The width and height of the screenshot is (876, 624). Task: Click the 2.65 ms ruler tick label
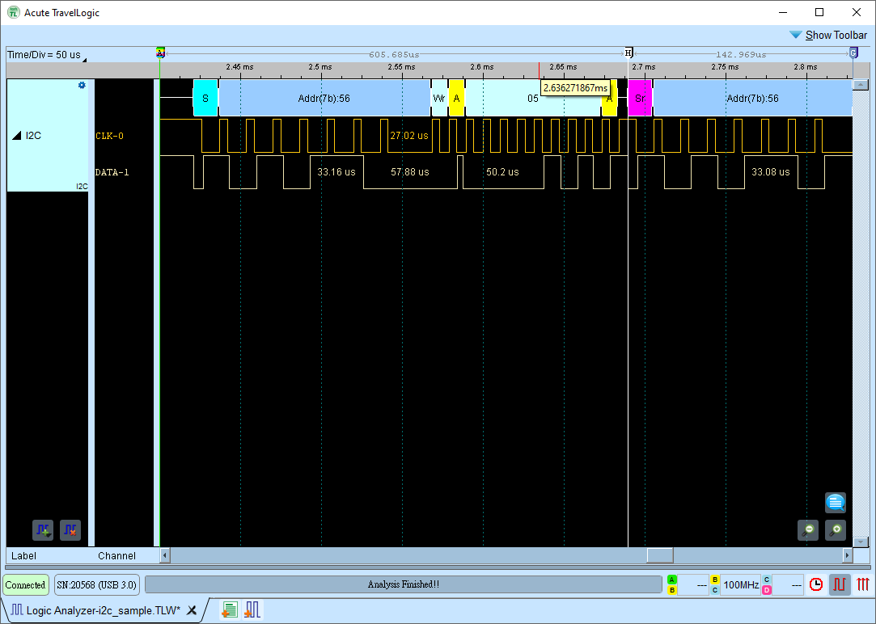tap(563, 67)
